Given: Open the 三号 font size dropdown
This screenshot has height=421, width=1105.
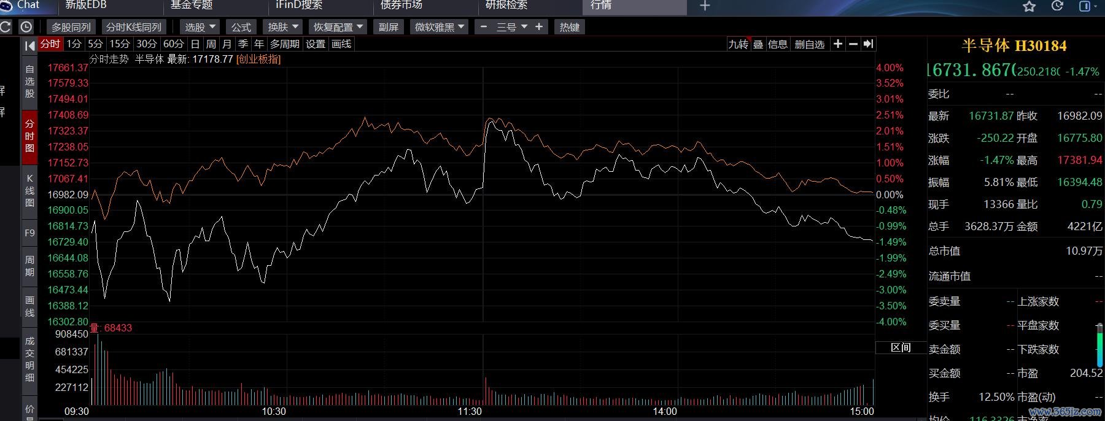Looking at the screenshot, I should [511, 27].
